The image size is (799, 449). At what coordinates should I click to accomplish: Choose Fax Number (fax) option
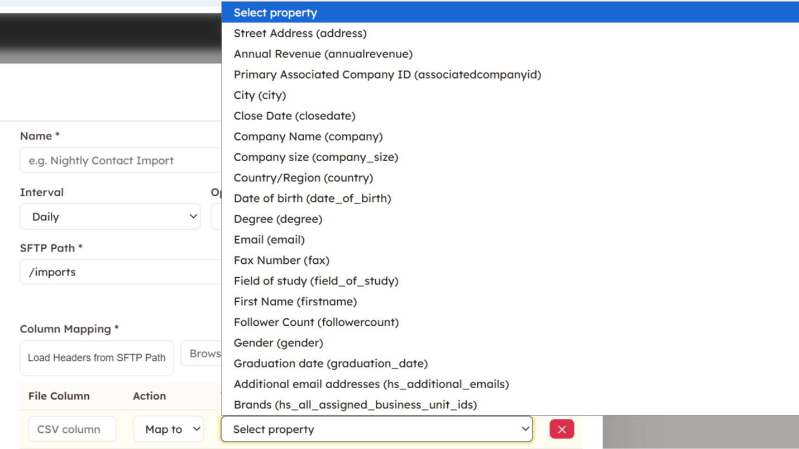(510, 260)
